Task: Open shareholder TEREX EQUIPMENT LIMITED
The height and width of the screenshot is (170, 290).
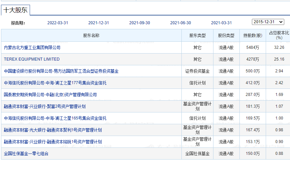Action: tap(32, 59)
